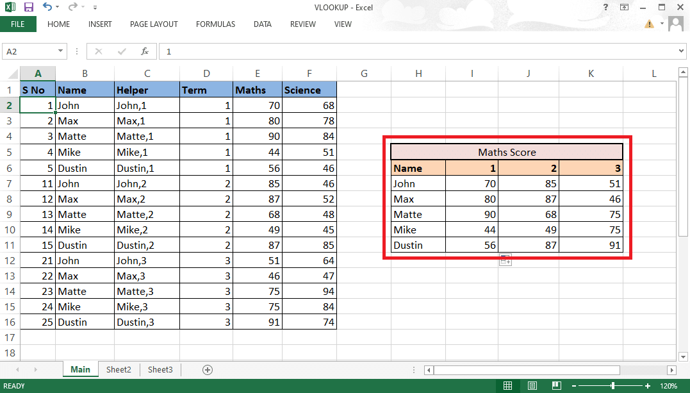
Task: Switch to the DATA ribbon tab
Action: pos(262,24)
